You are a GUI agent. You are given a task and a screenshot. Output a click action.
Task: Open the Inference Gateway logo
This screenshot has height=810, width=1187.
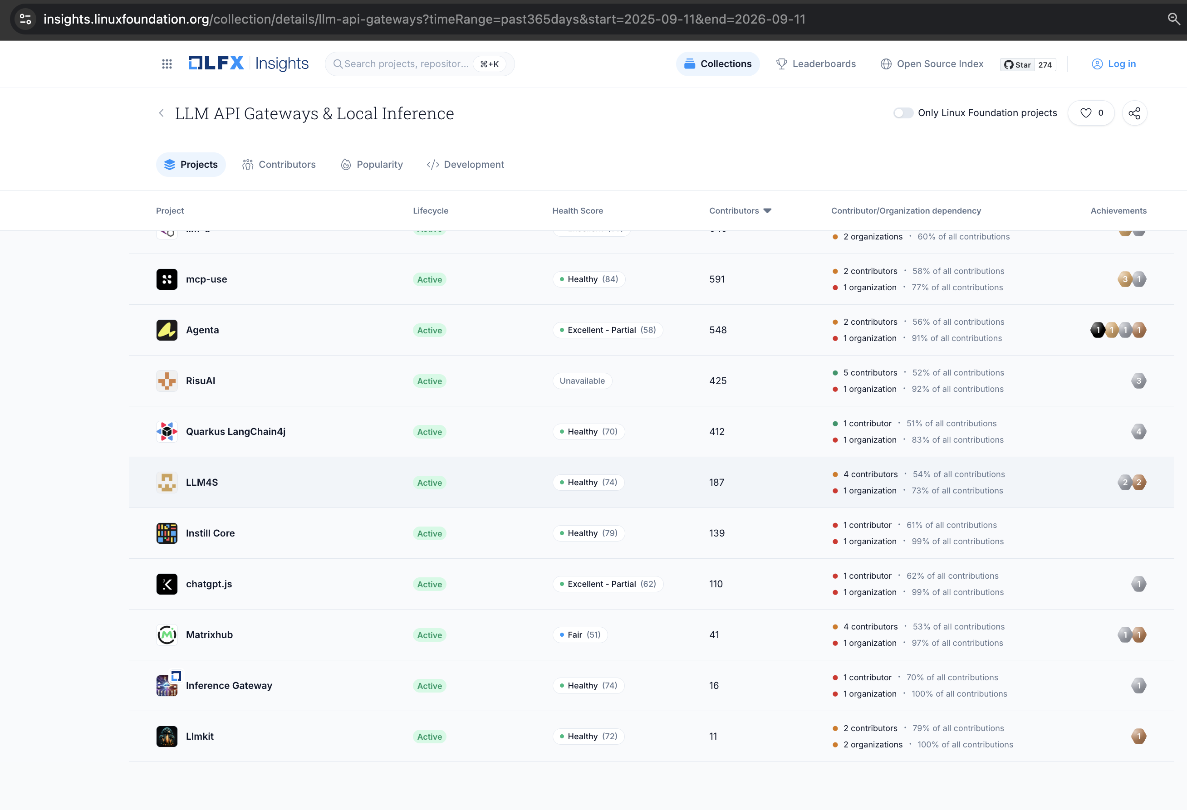pyautogui.click(x=167, y=685)
